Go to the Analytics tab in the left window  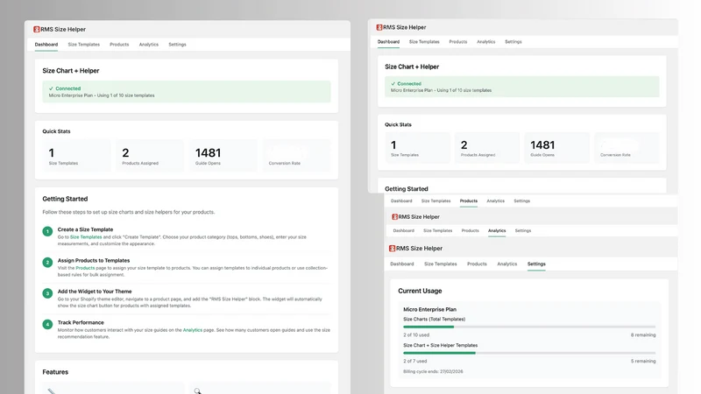coord(148,45)
